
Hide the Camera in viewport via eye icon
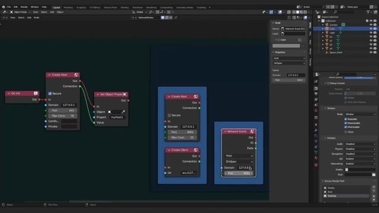click(371, 25)
